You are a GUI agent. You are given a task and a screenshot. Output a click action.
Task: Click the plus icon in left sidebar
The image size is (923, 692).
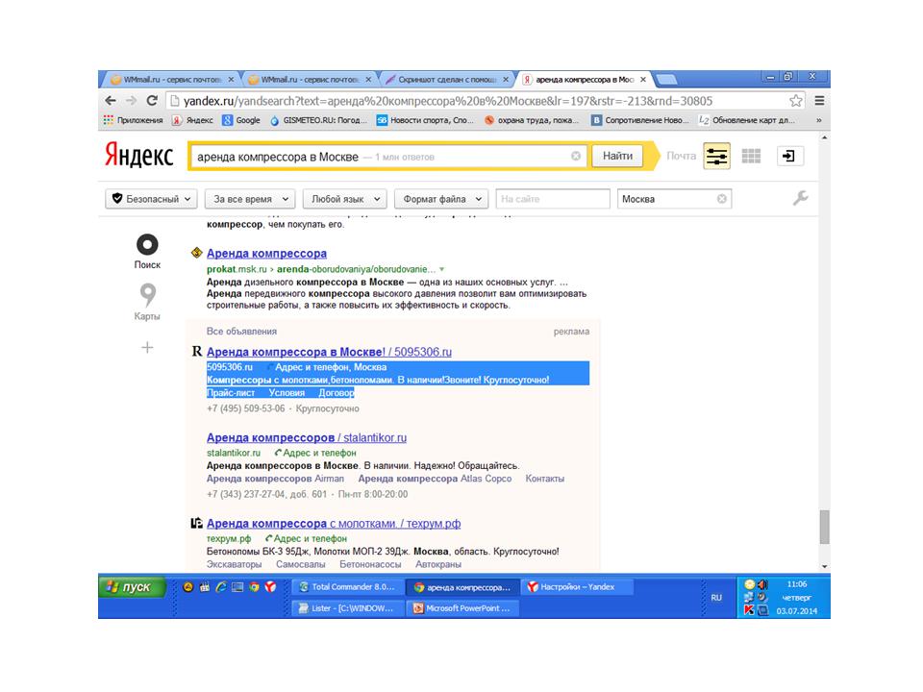tap(147, 348)
